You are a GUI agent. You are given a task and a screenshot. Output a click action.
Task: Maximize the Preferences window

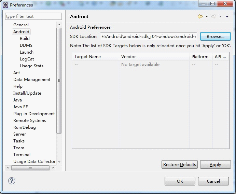coord(212,3)
